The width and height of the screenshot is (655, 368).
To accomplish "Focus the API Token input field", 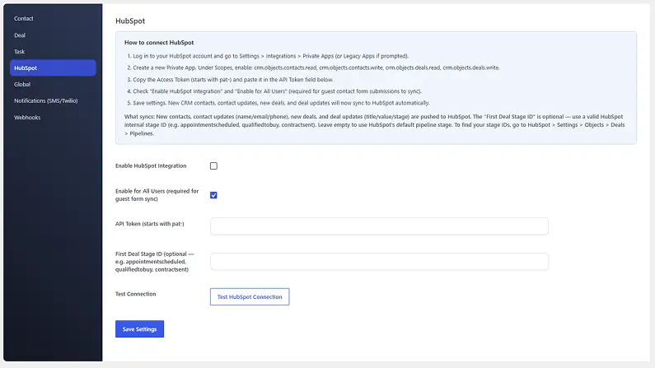I will (x=379, y=226).
